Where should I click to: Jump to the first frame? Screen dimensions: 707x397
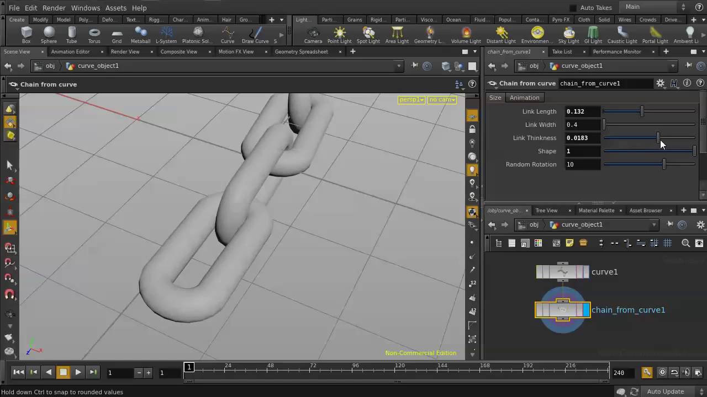coord(18,372)
